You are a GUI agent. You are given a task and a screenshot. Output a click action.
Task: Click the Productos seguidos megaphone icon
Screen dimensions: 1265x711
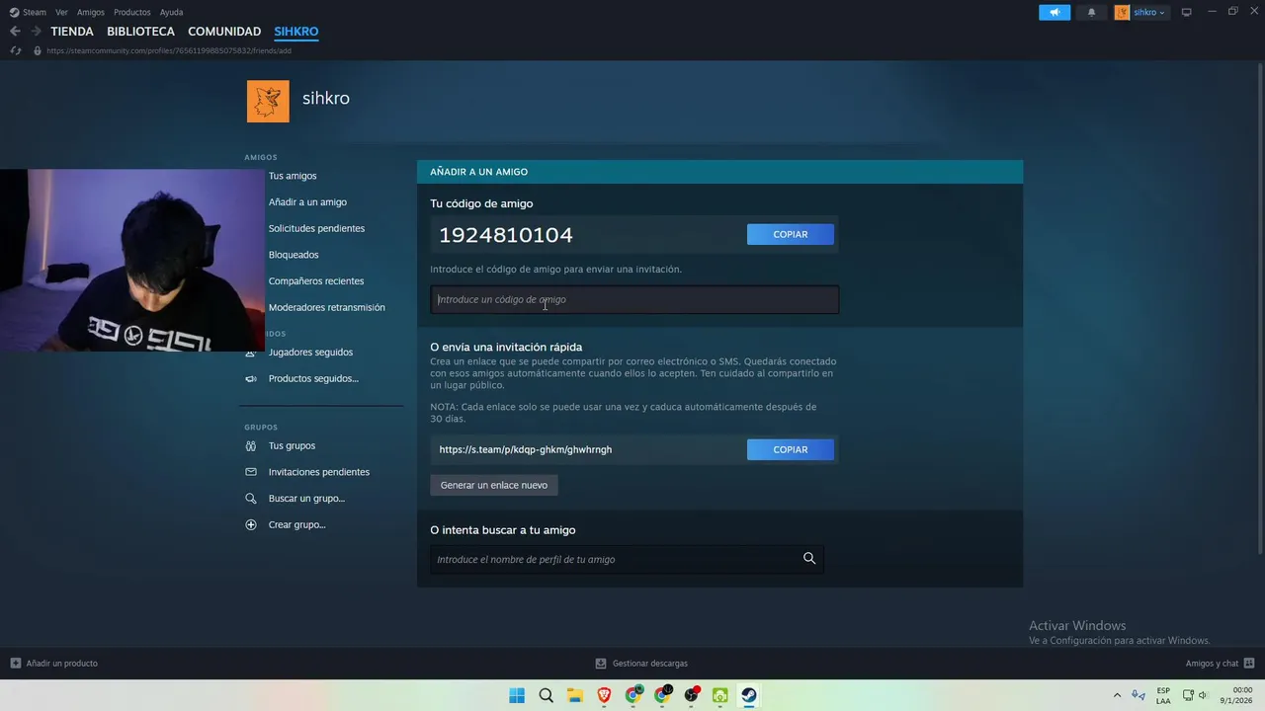click(251, 379)
